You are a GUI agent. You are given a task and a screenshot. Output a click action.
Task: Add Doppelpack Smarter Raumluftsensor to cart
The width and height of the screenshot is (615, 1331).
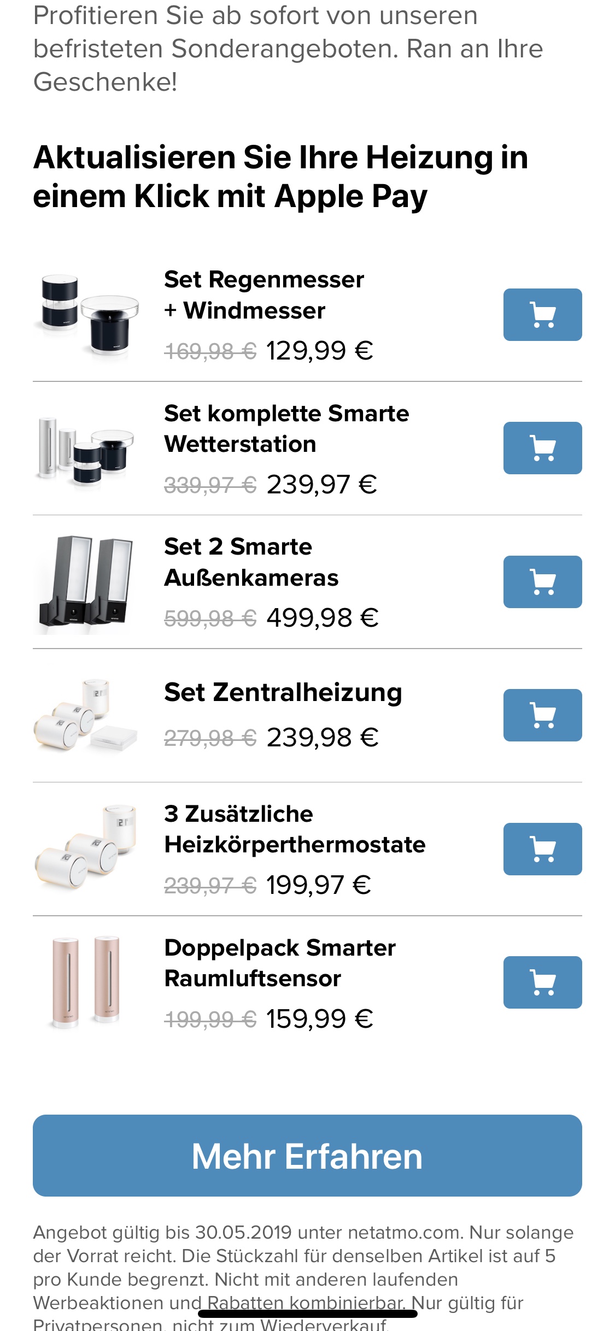tap(542, 982)
